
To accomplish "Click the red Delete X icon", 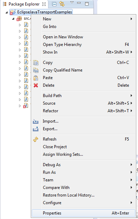I will tap(36, 85).
